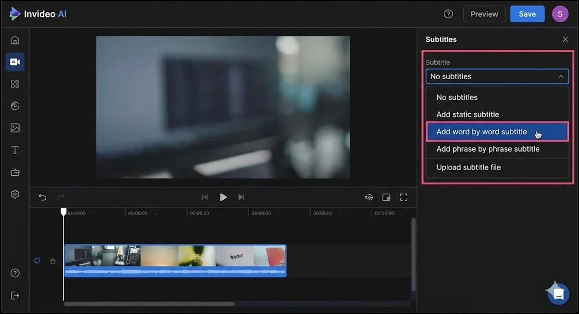Open the video editing panel in the sidebar
The height and width of the screenshot is (314, 579).
coord(14,61)
